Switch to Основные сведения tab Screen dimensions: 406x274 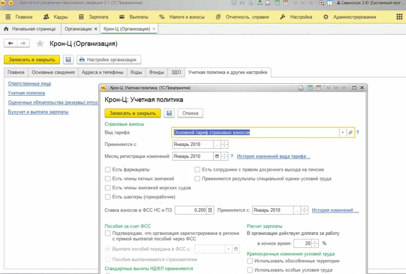(53, 72)
